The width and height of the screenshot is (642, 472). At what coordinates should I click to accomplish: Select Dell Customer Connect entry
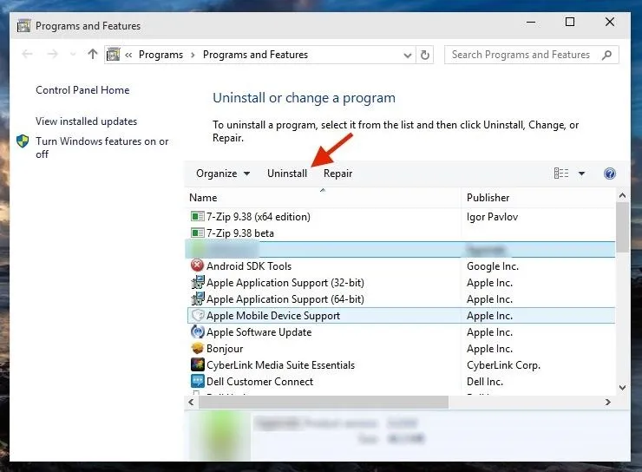[259, 382]
